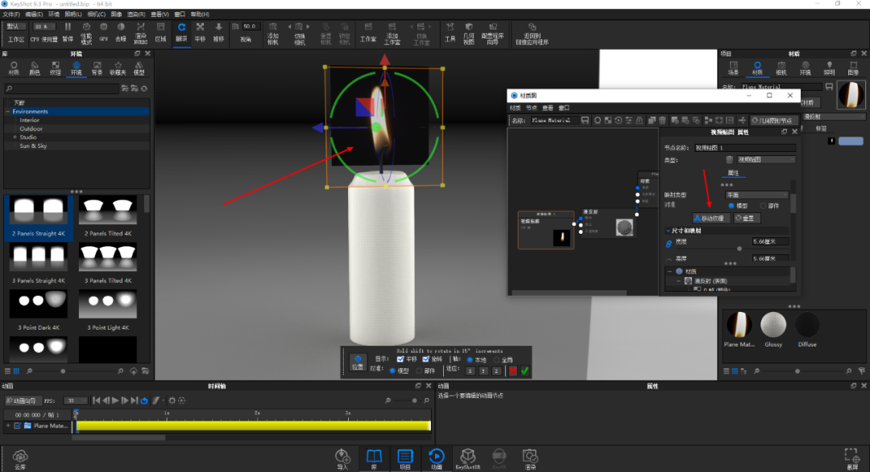Toggle Plane Mate... track checkbox in timeline
870x472 pixels.
17,426
